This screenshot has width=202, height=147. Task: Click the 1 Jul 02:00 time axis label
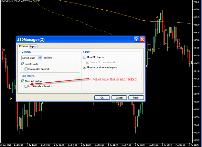point(18,145)
